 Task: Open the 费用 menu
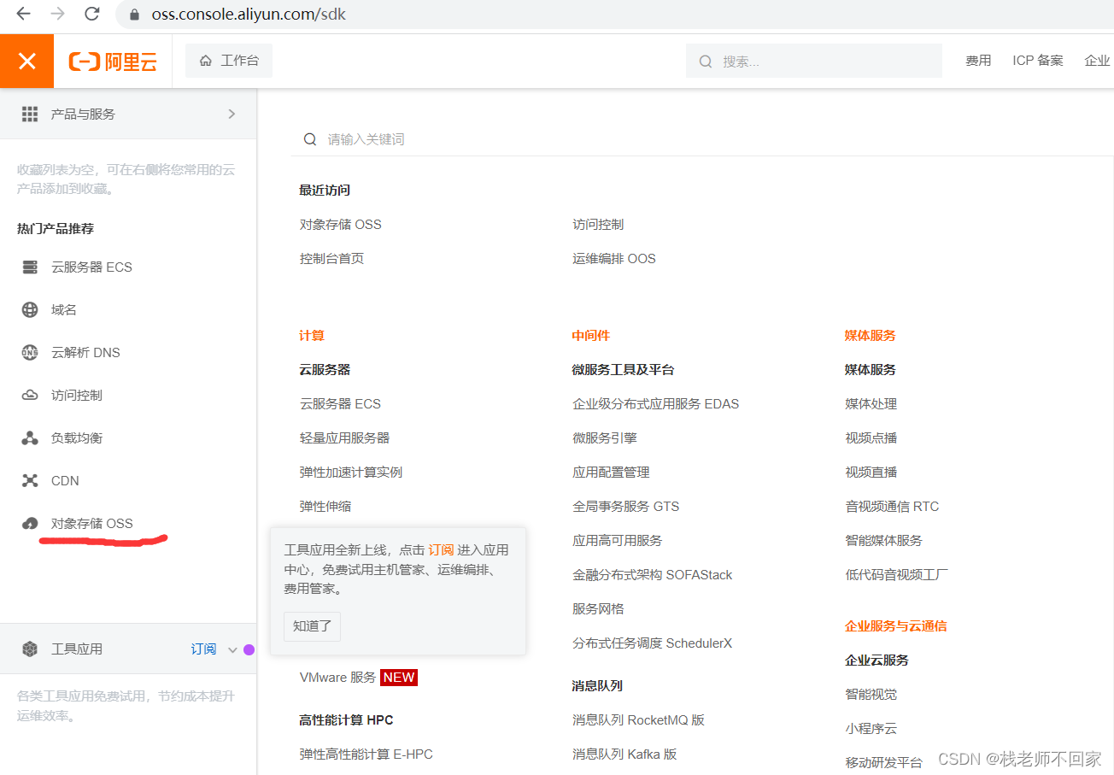(x=978, y=61)
